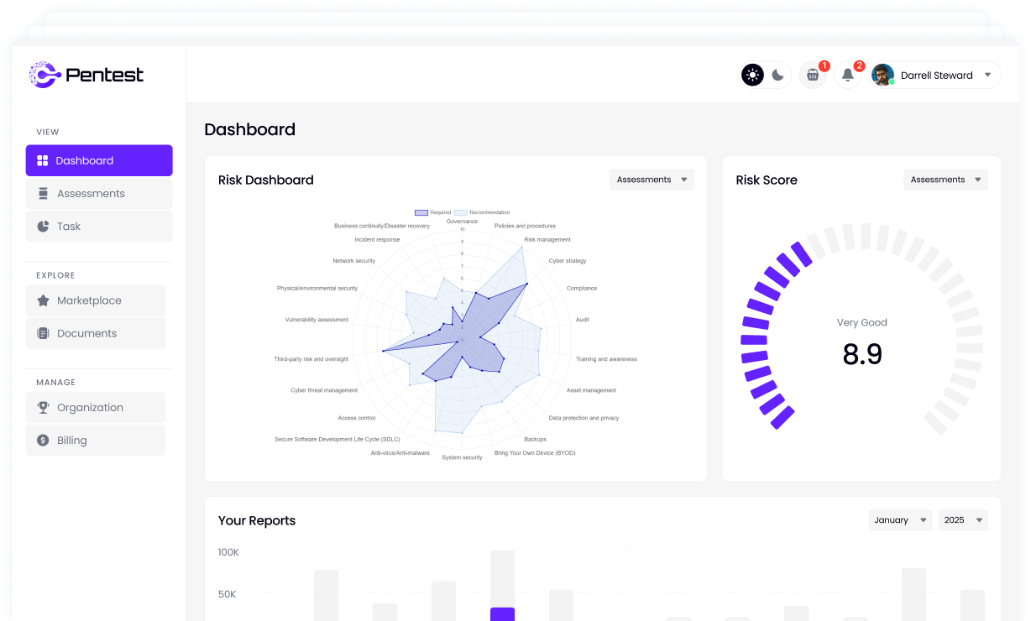Open Risk Dashboard Assessments dropdown

point(652,180)
